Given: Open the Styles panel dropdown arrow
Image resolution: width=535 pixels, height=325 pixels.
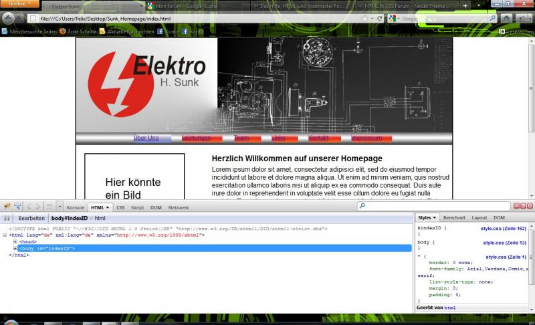Looking at the screenshot, I should point(435,218).
